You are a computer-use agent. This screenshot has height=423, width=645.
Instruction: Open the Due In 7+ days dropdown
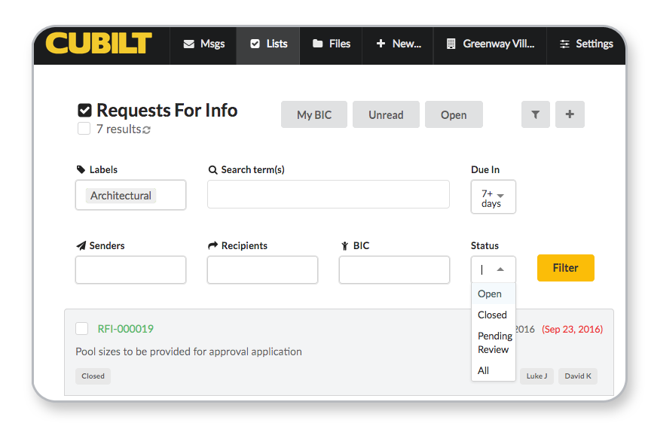(494, 197)
